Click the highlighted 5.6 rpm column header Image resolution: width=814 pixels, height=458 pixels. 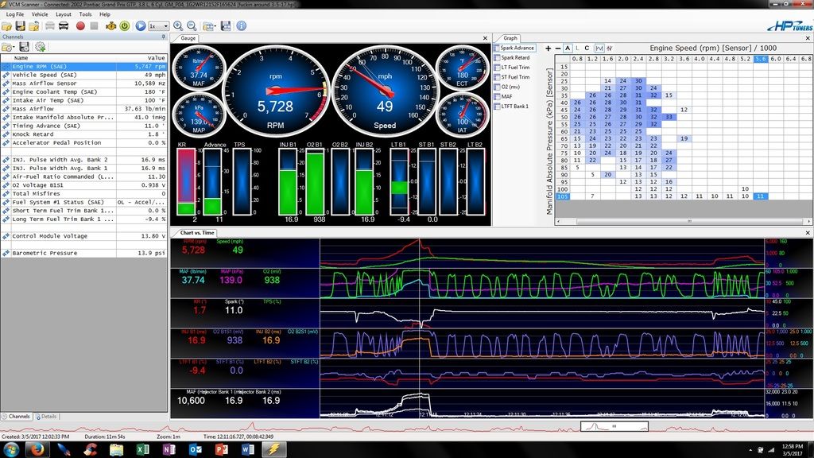[760, 59]
